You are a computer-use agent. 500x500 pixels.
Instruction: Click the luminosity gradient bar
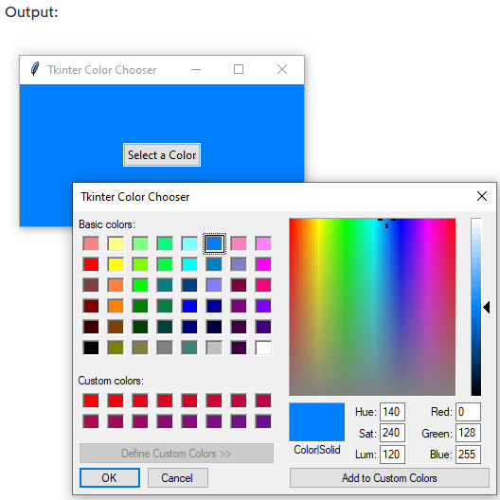tap(476, 307)
